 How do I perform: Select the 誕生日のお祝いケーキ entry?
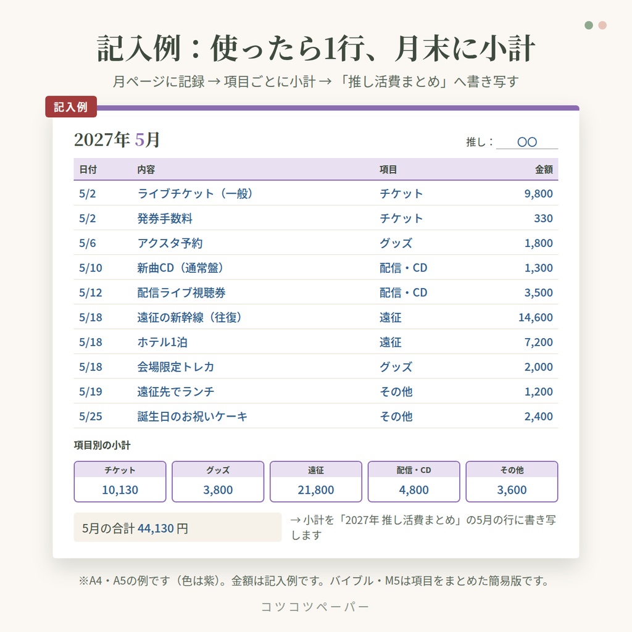click(193, 417)
